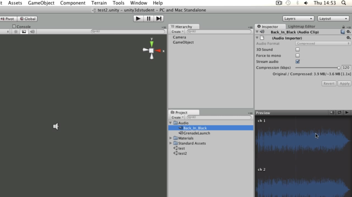This screenshot has height=197, width=352.
Task: Collapse the Back_In_Black clip header
Action: point(257,32)
